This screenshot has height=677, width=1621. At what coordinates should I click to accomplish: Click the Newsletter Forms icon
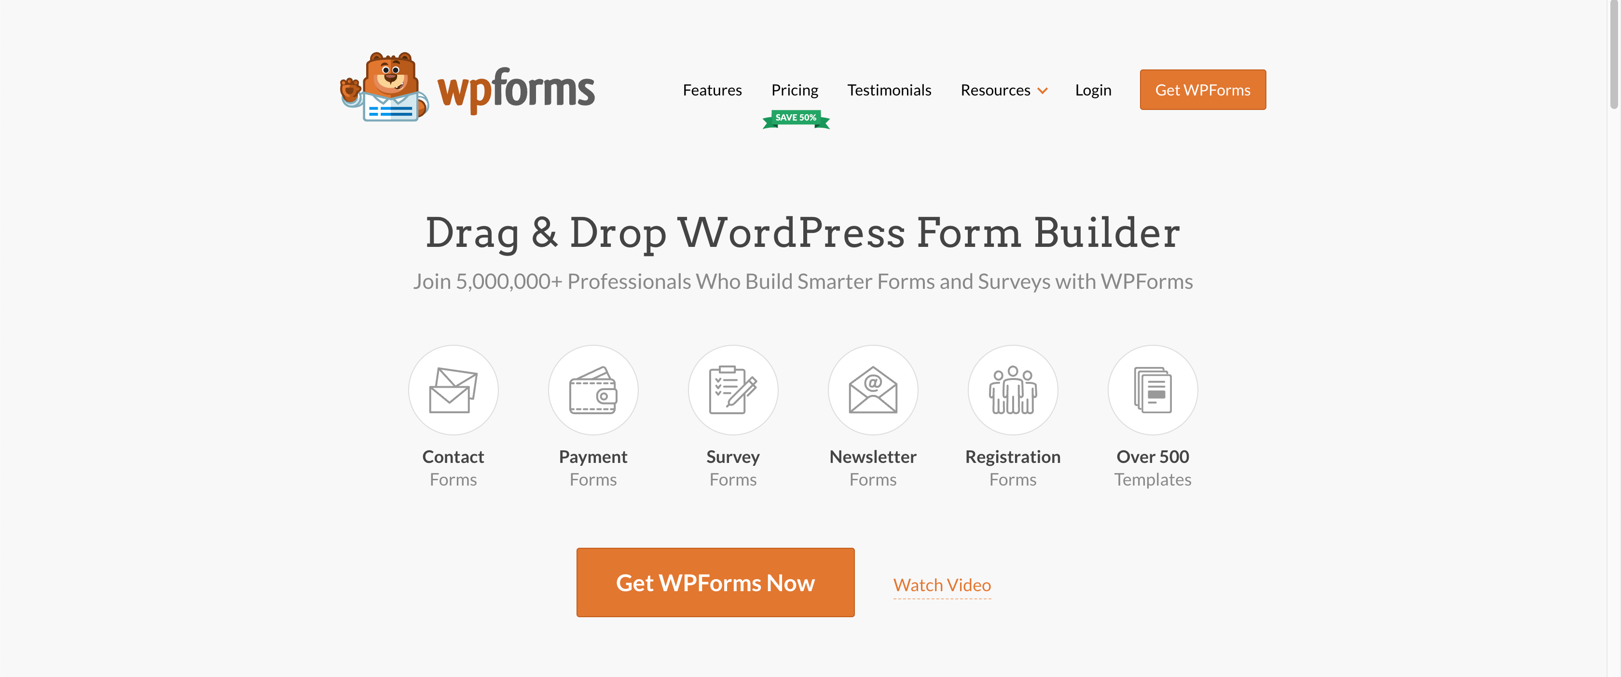[x=873, y=390]
